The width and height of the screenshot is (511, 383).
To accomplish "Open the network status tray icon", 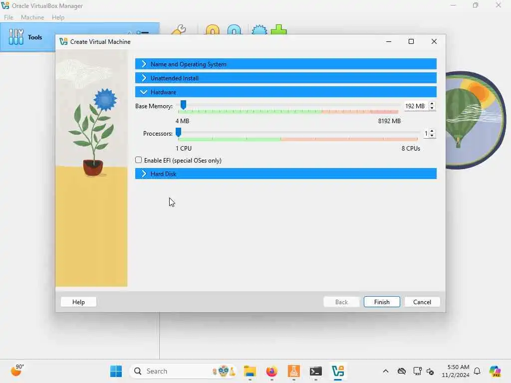I will (x=417, y=371).
